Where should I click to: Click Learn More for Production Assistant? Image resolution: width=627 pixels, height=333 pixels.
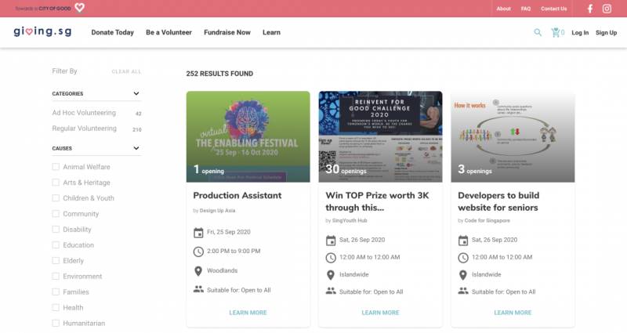[248, 313]
